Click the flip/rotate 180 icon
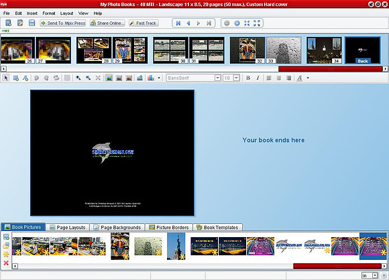 (56, 78)
